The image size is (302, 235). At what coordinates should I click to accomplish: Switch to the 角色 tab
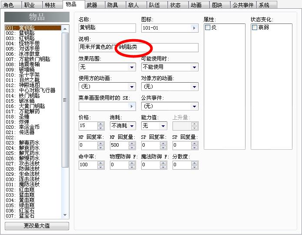pyautogui.click(x=10, y=5)
